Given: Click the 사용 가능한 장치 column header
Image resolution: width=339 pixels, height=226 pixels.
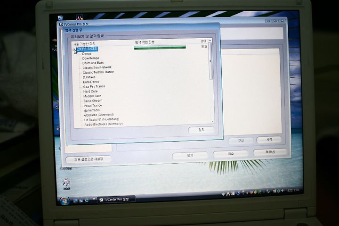Looking at the screenshot, I should tap(84, 44).
